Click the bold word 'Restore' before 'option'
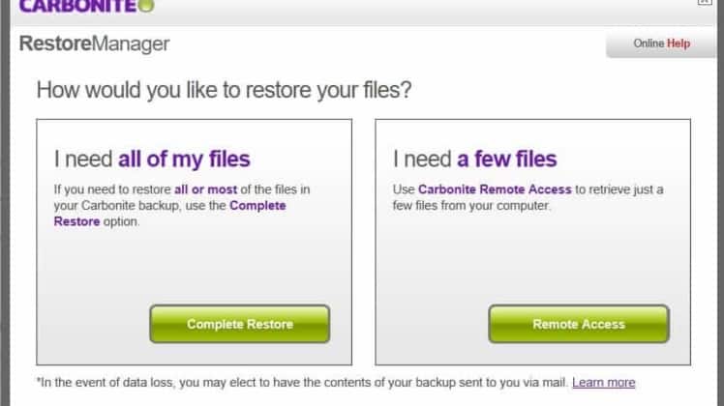724x406 pixels. pos(76,222)
